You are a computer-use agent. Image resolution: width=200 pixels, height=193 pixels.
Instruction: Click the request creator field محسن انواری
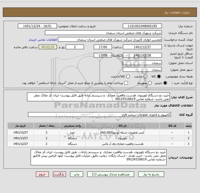(x=110, y=40)
